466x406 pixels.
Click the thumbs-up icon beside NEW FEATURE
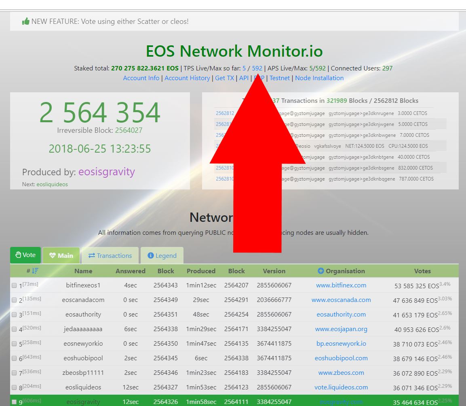(26, 21)
